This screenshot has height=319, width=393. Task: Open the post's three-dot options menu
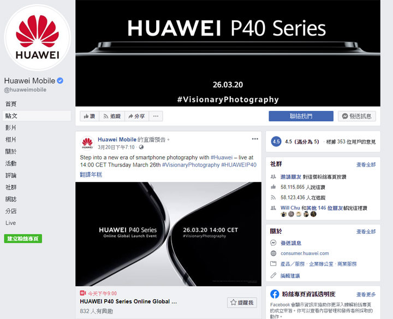[x=255, y=139]
